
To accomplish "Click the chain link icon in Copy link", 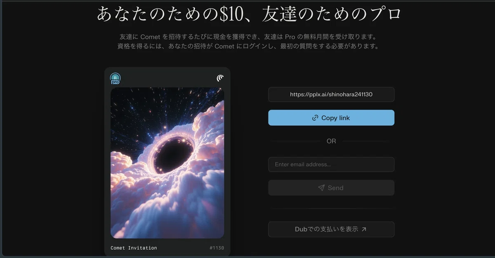I will [315, 118].
